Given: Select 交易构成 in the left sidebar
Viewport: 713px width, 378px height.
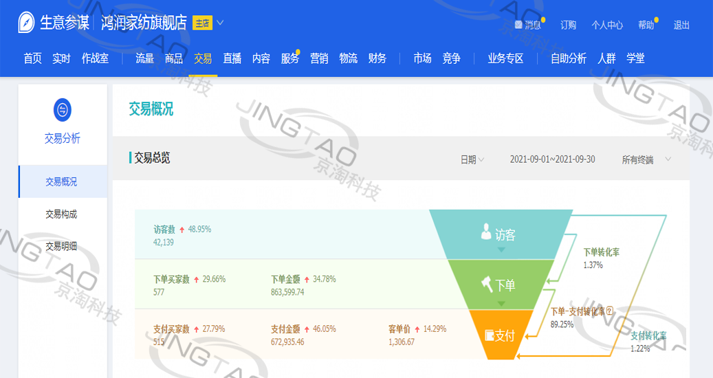Looking at the screenshot, I should coord(61,214).
